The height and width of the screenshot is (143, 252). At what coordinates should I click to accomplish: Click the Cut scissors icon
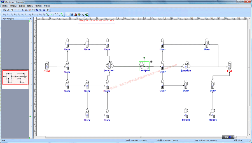(x=23, y=10)
